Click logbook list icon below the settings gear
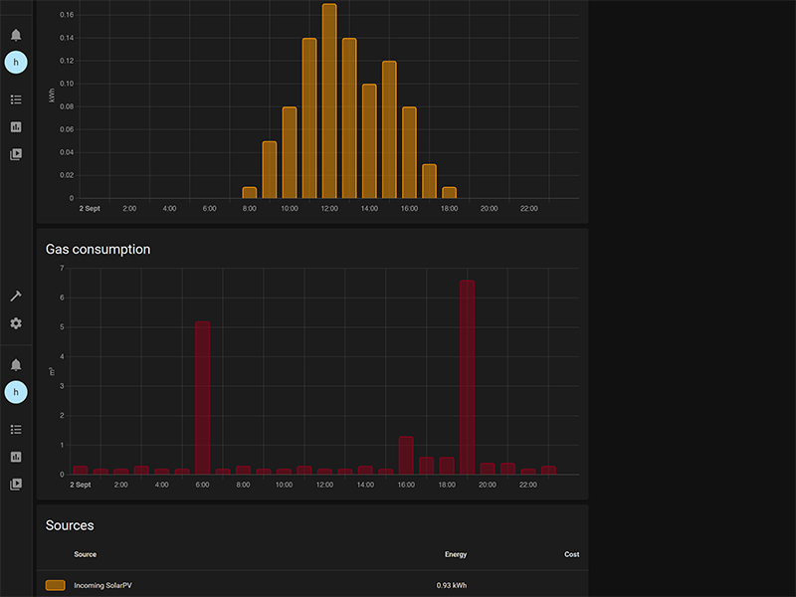 tap(16, 430)
